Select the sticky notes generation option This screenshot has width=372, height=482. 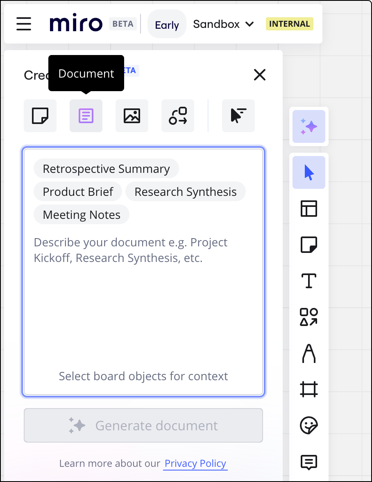point(40,116)
